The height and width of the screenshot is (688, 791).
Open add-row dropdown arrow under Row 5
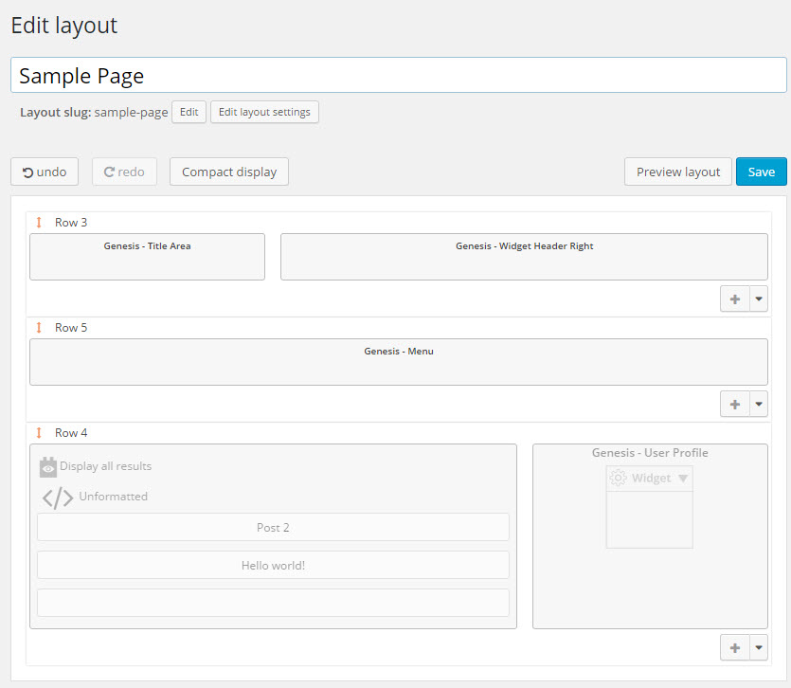(x=759, y=404)
